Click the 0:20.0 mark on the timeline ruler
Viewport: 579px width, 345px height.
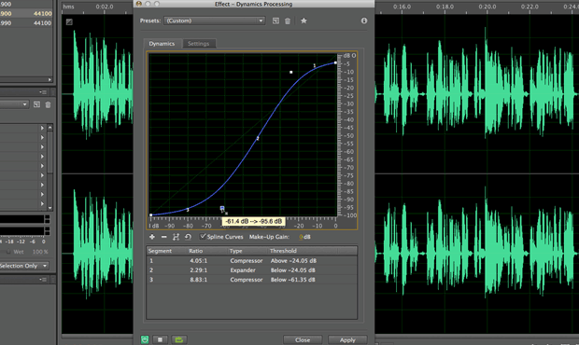[487, 7]
